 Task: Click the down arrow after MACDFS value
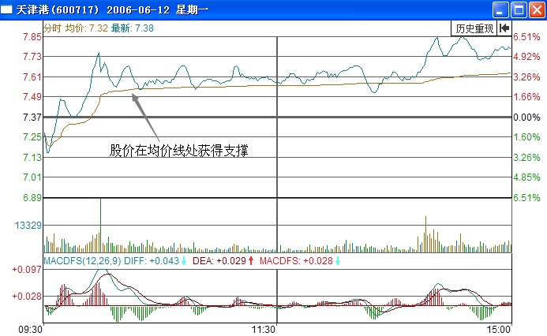coord(338,261)
